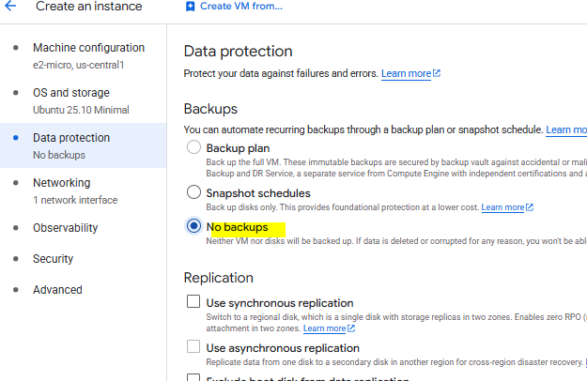Screen dimensions: 587x381
Task: Click Create VM from button
Action: 240,7
